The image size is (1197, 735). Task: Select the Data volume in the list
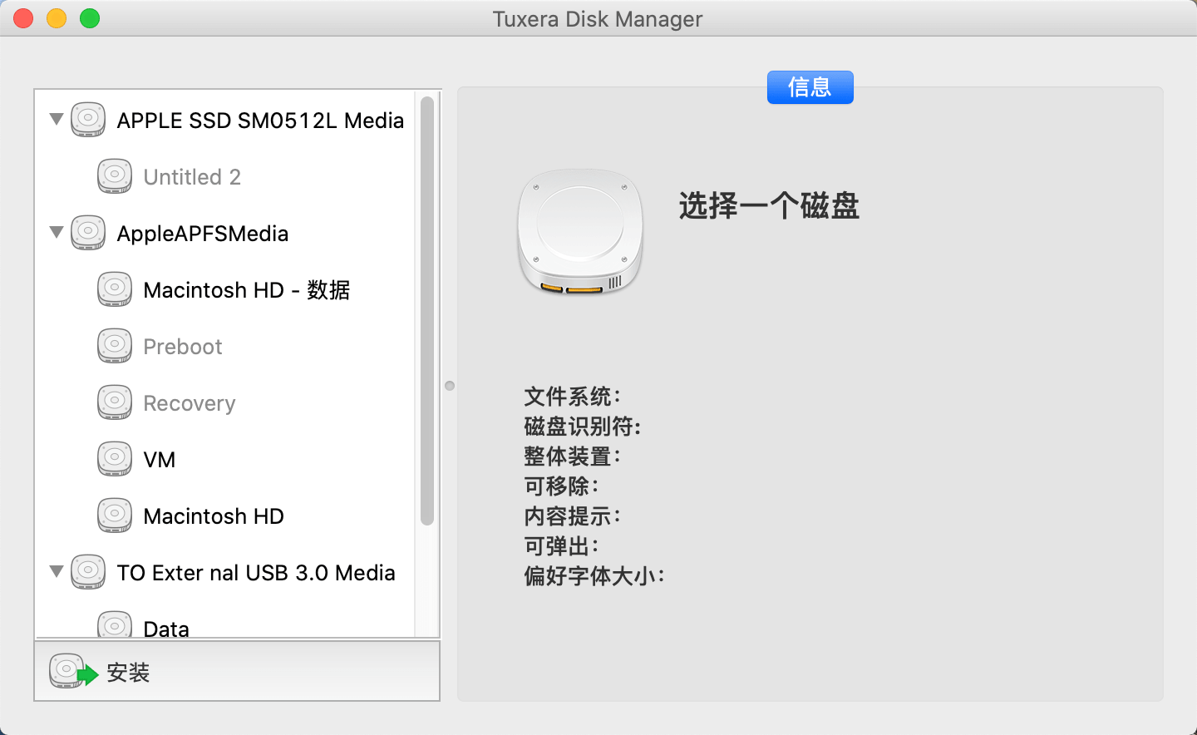pyautogui.click(x=166, y=628)
